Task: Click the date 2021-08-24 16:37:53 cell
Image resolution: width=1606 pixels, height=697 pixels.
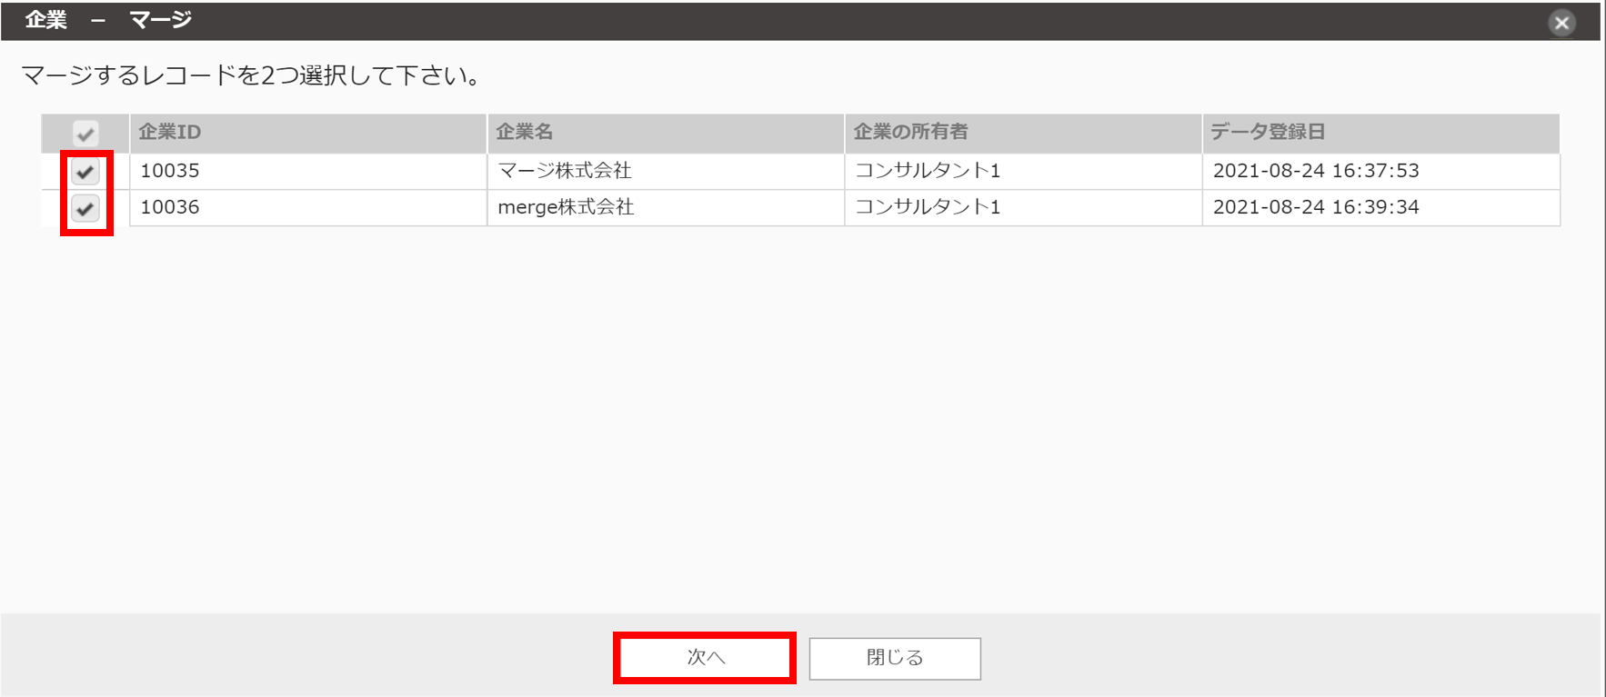Action: 1316,171
